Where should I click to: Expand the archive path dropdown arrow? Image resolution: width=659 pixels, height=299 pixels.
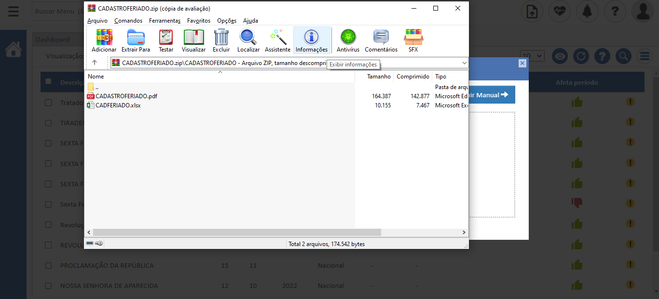[x=464, y=63]
